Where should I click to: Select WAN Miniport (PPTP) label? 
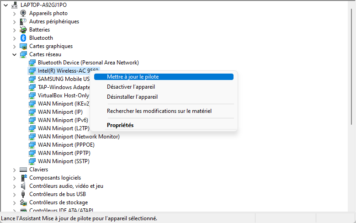click(64, 153)
